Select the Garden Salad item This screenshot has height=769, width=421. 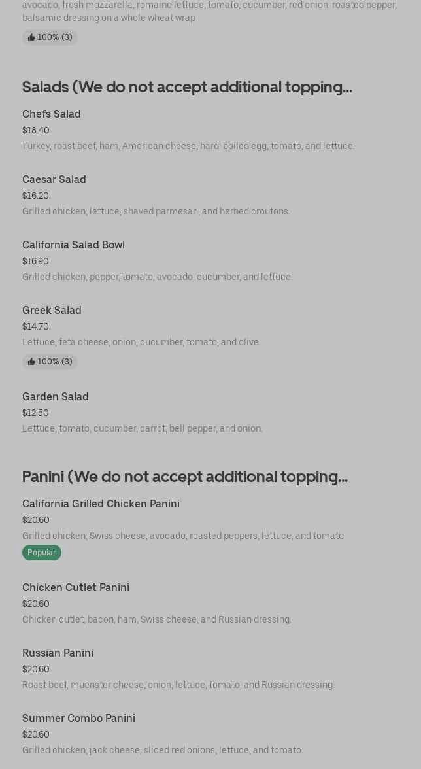56,396
